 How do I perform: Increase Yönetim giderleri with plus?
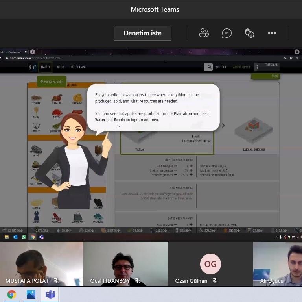click(x=191, y=175)
